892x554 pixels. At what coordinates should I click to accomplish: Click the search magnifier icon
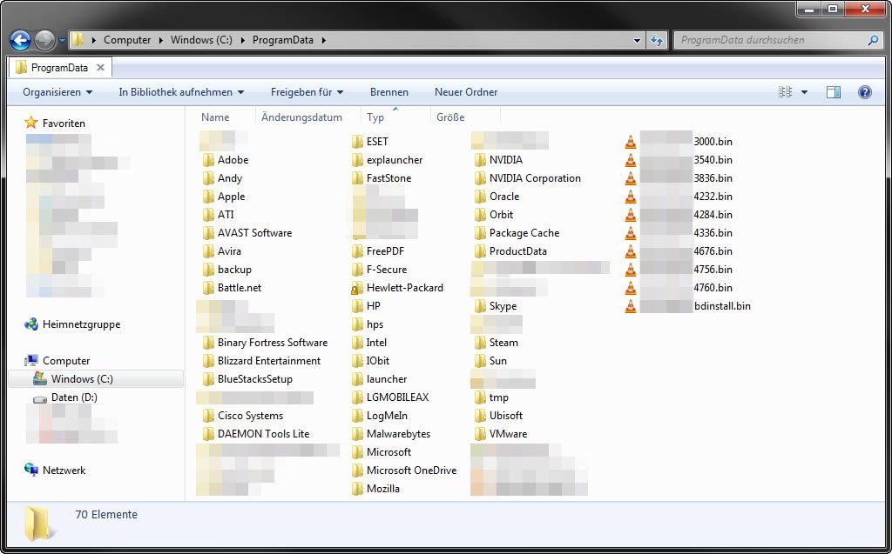click(873, 40)
